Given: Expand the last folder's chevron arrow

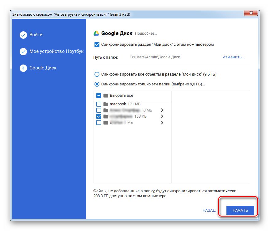Looking at the screenshot, I should (162, 123).
